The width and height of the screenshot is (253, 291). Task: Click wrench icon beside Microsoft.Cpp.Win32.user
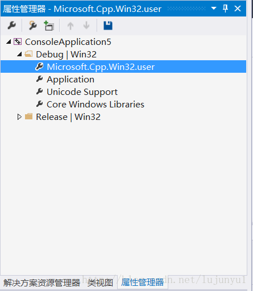point(39,66)
